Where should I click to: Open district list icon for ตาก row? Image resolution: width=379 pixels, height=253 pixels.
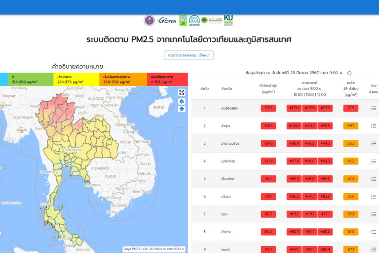[374, 214]
